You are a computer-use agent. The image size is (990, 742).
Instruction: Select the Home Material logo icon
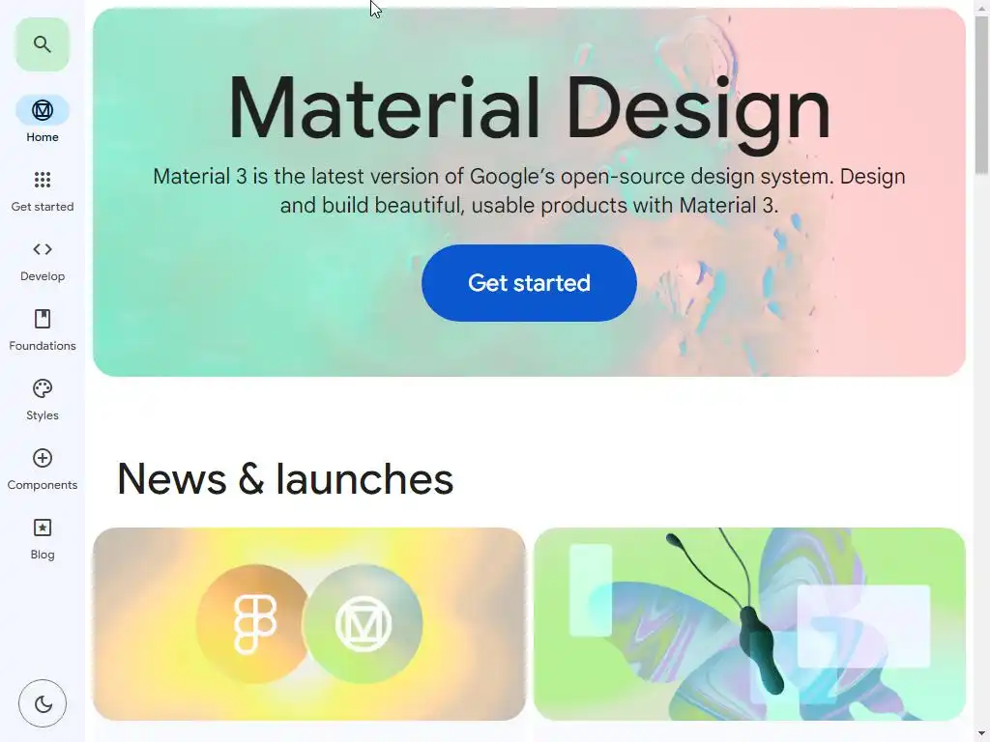[43, 110]
